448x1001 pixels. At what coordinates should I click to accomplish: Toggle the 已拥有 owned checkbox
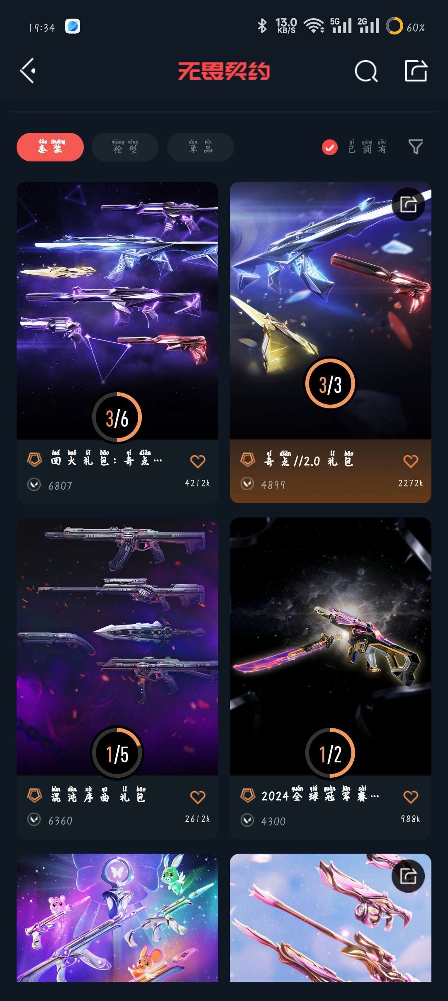click(x=330, y=147)
